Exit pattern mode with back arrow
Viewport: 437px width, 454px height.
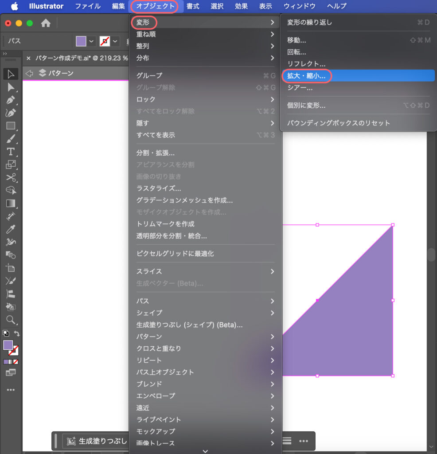pos(29,73)
